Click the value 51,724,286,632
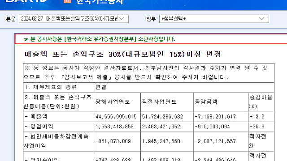Viewport: 287px width, 161px height. tap(162, 117)
